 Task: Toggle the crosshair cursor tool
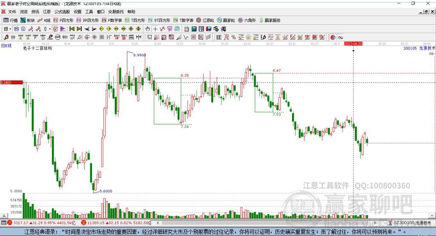(155, 29)
